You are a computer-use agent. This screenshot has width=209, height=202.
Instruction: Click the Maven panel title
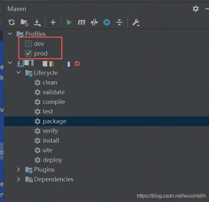pyautogui.click(x=17, y=9)
